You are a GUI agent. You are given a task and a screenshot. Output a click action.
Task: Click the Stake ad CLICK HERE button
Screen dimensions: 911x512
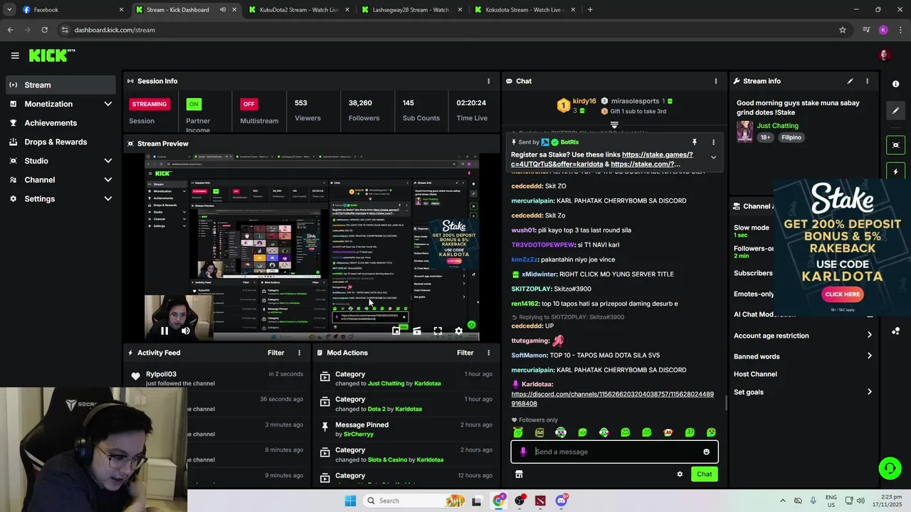coord(842,294)
